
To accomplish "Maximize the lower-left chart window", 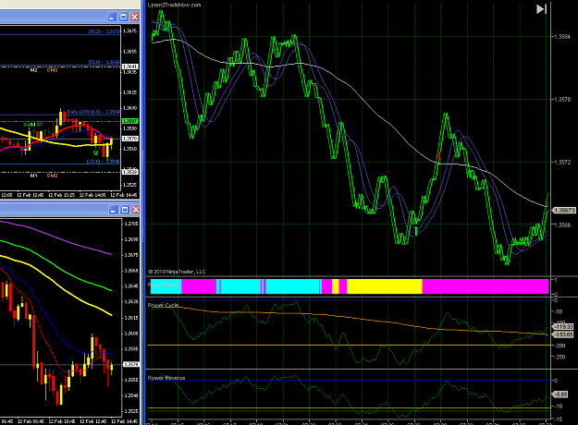I will (125, 210).
